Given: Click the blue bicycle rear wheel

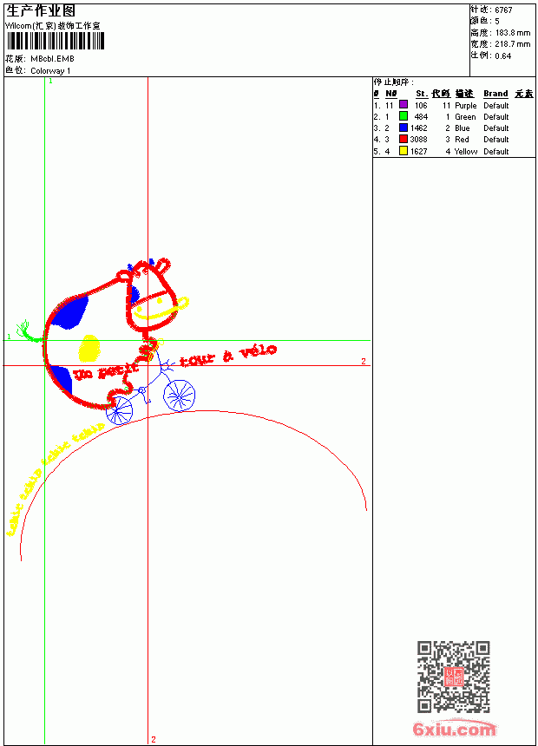Looking at the screenshot, I should (119, 411).
